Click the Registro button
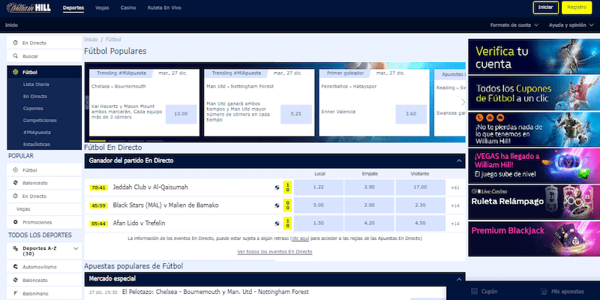The height and width of the screenshot is (300, 600). click(577, 7)
